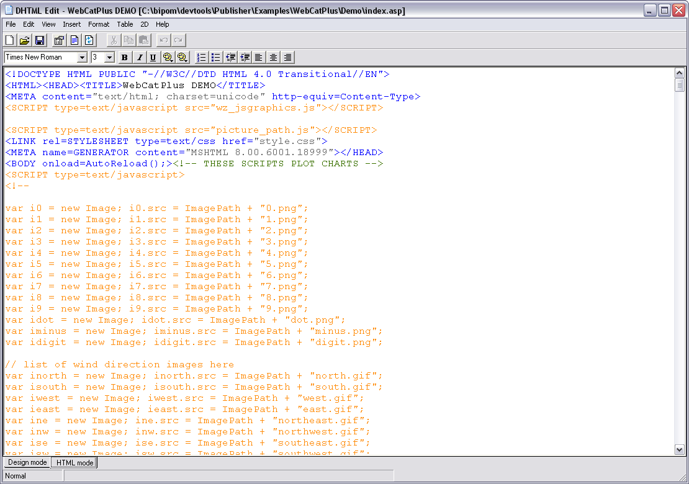Insert a bulleted list

[216, 57]
